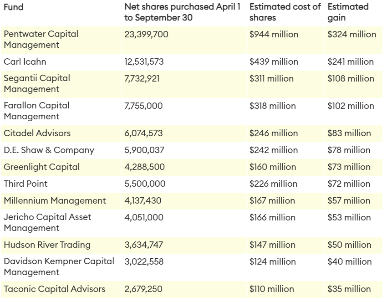Click the Fund column header
Image resolution: width=387 pixels, height=302 pixels.
[14, 8]
